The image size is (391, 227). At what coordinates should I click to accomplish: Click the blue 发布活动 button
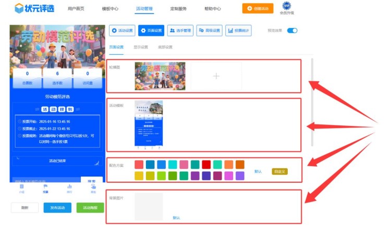pos(57,208)
